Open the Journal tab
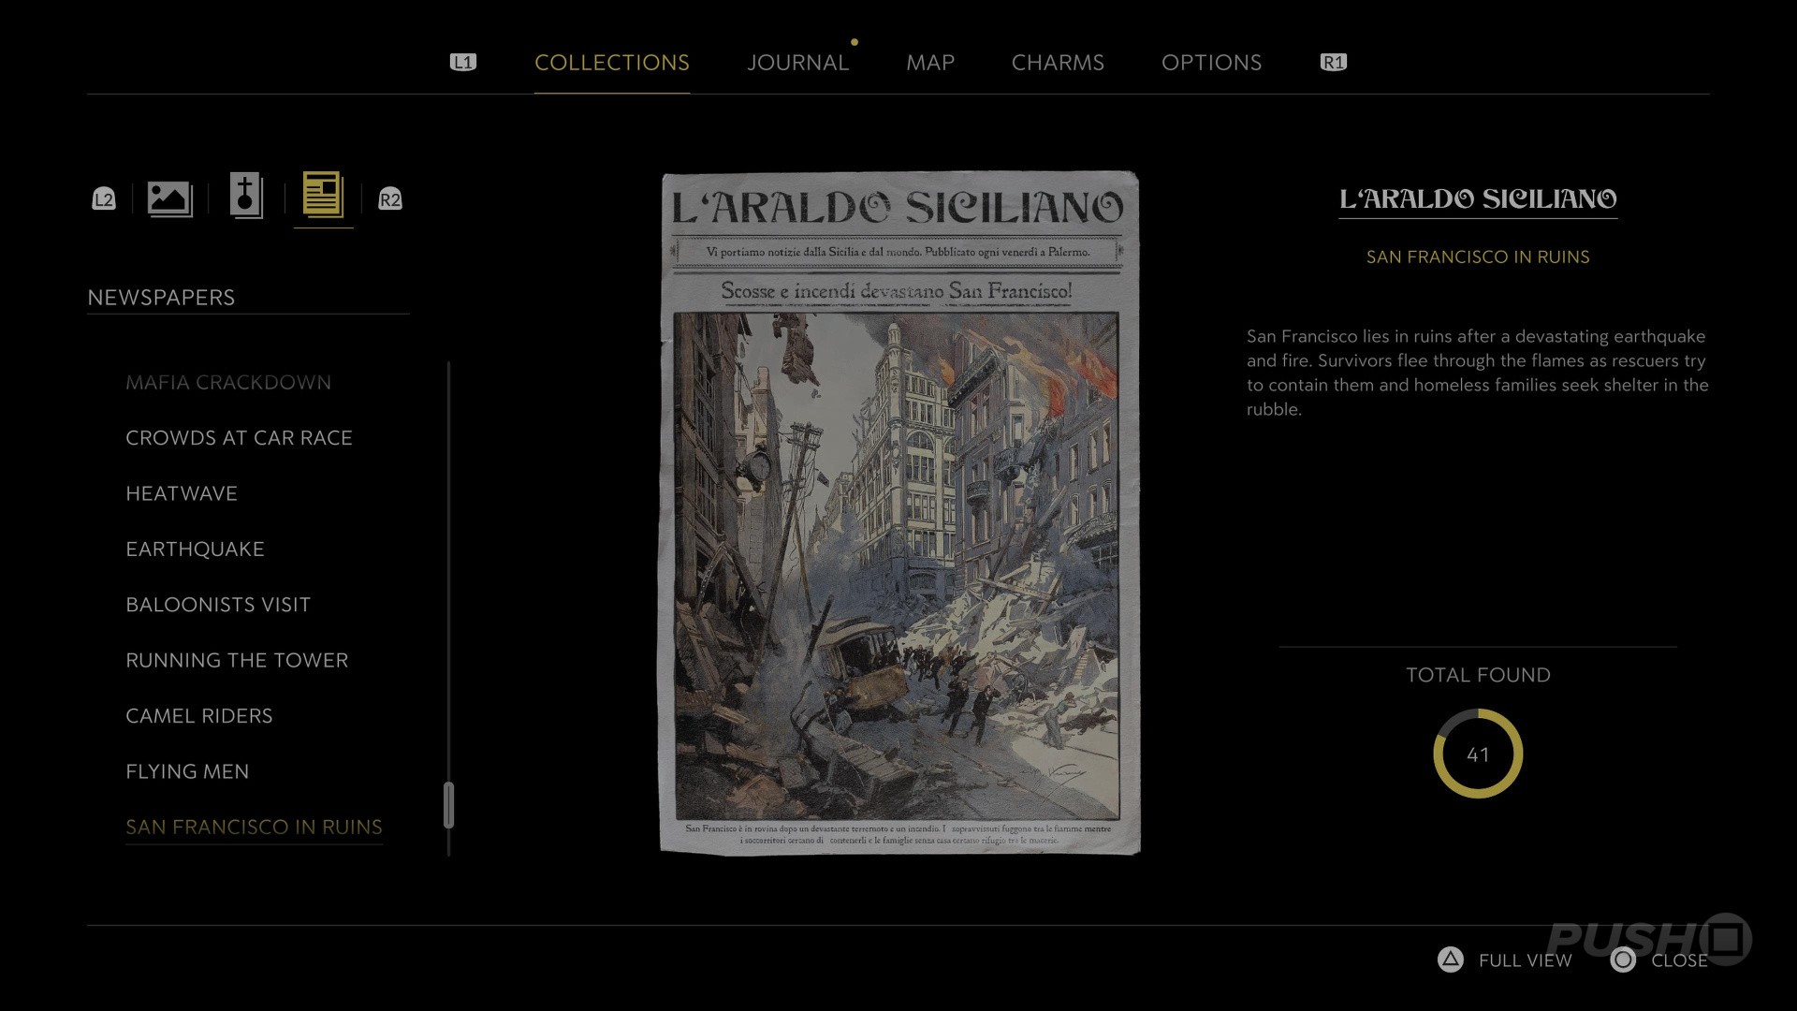Viewport: 1797px width, 1011px height. [x=797, y=63]
